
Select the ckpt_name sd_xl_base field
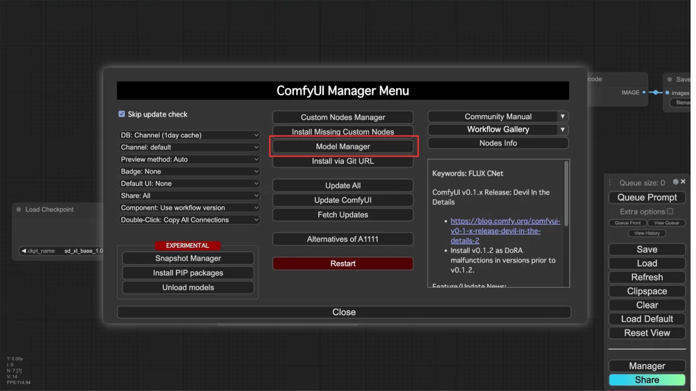tap(61, 251)
